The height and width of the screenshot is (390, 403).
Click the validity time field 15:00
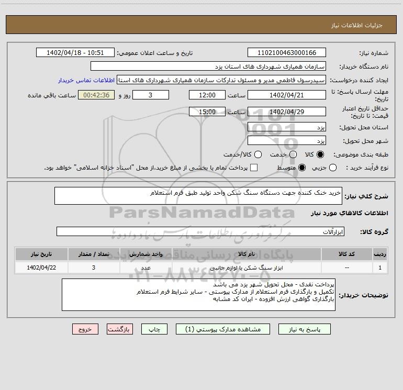207,112
